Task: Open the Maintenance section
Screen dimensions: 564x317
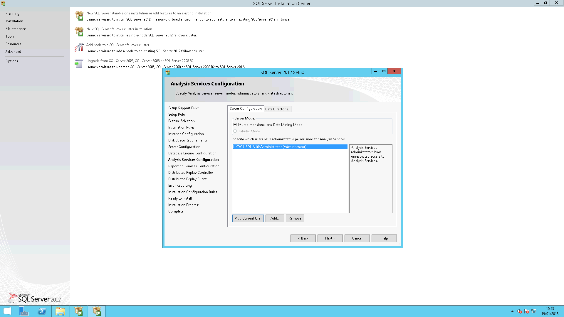Action: coord(16,29)
